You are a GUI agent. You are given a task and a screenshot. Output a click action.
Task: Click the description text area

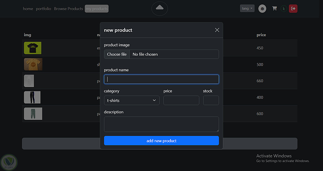161,124
